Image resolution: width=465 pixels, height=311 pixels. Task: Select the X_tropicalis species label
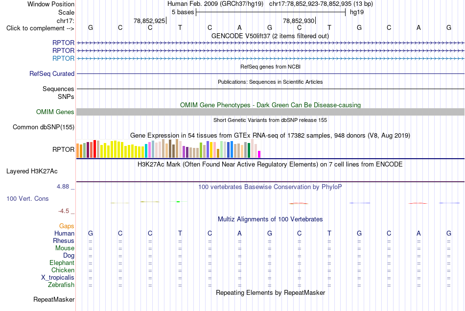click(58, 278)
